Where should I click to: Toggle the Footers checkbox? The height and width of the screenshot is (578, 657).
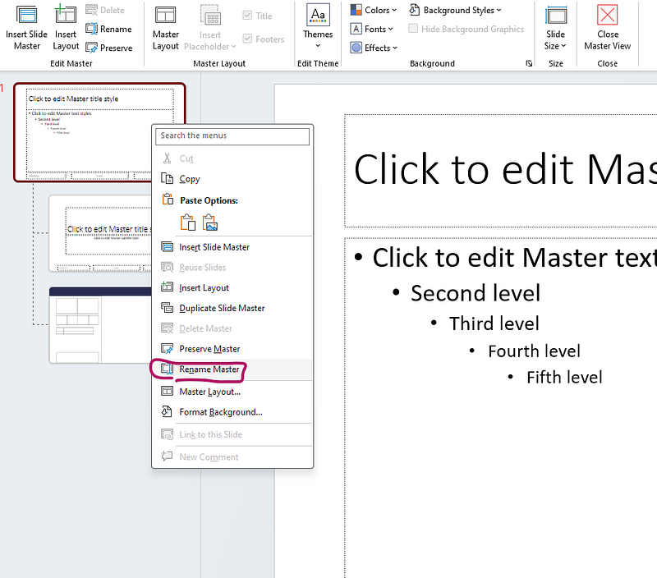point(248,39)
